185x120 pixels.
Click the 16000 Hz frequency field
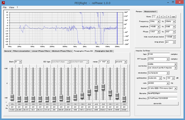click(x=117, y=110)
